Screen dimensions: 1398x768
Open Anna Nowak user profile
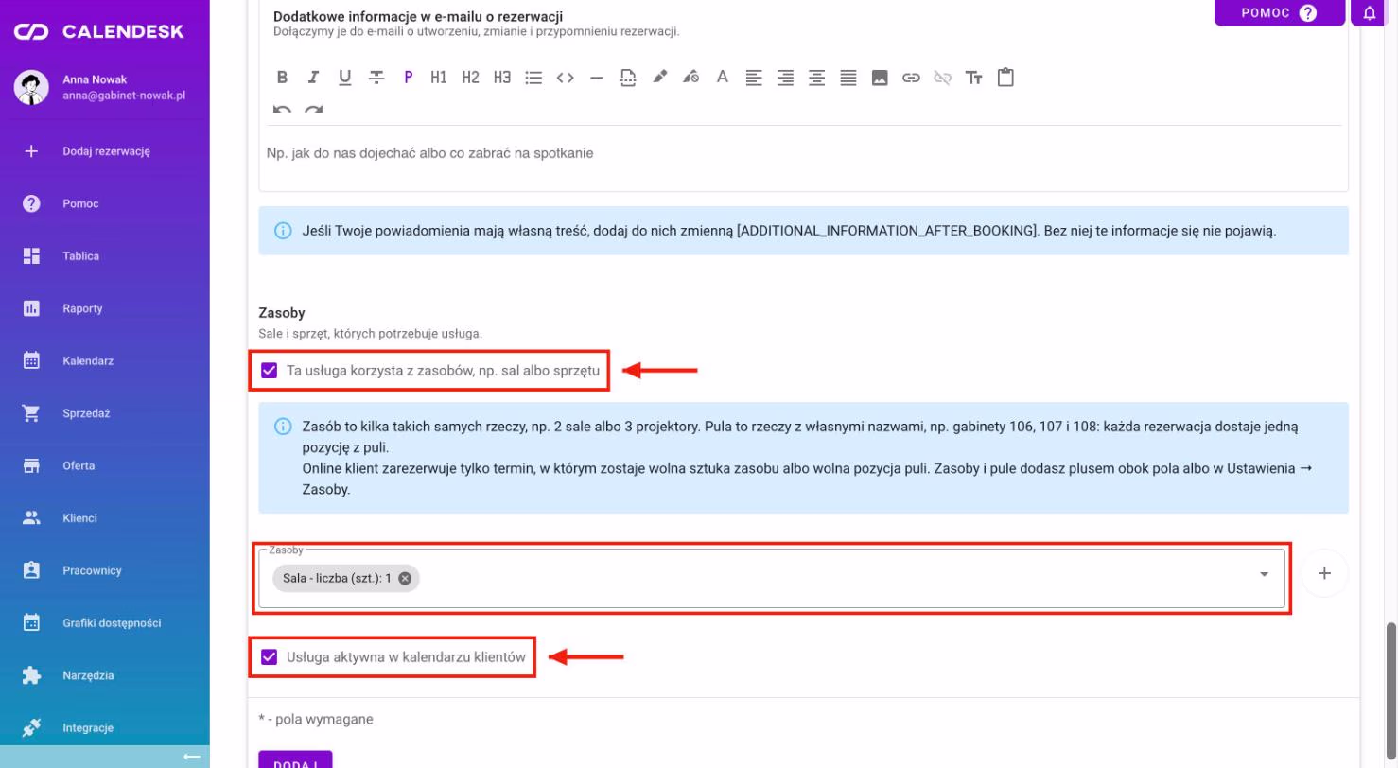(105, 87)
